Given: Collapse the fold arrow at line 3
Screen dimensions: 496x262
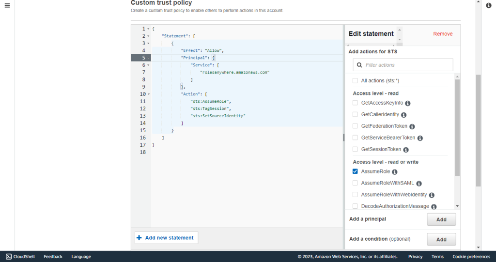Looking at the screenshot, I should [148, 44].
